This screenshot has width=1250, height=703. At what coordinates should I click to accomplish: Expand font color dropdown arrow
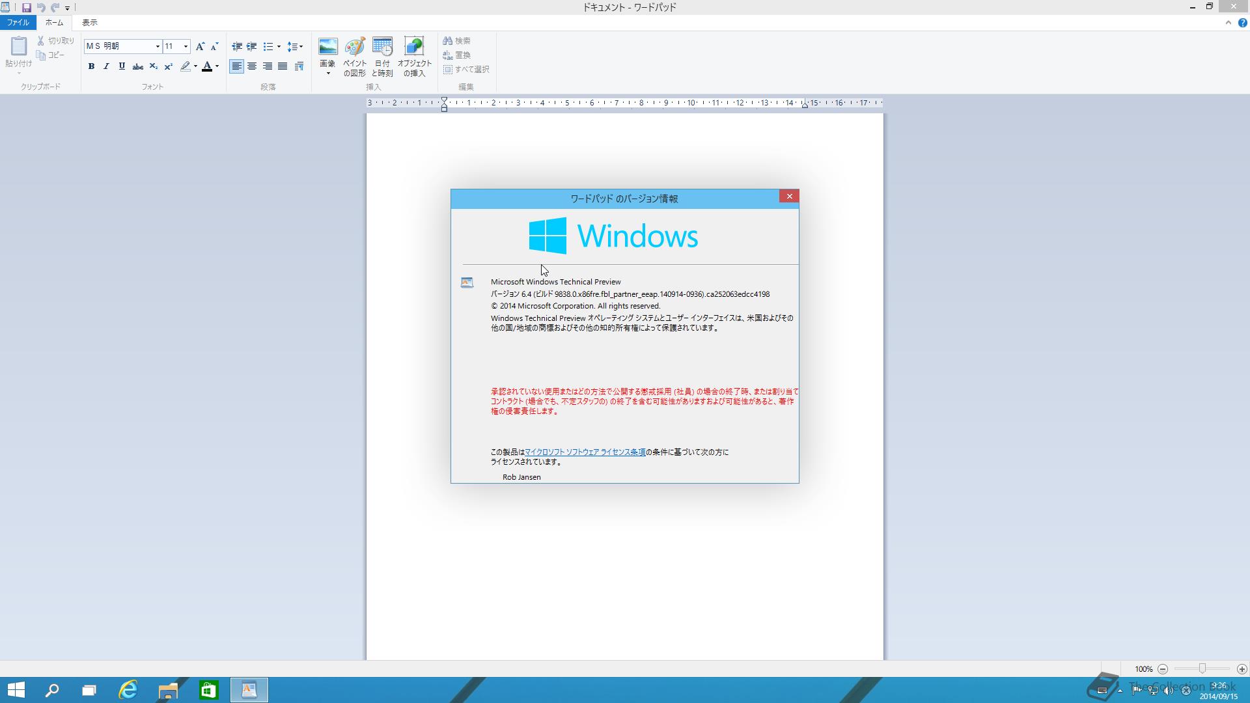click(217, 66)
